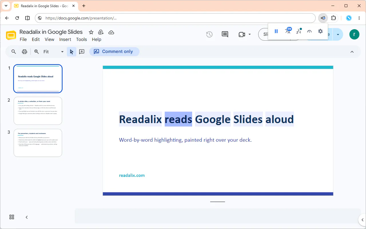Open grid view of slides
366x229 pixels.
pyautogui.click(x=12, y=217)
